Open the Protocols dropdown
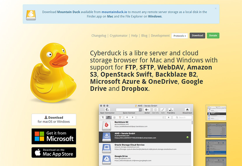Image resolution: width=242 pixels, height=166 pixels. click(180, 36)
